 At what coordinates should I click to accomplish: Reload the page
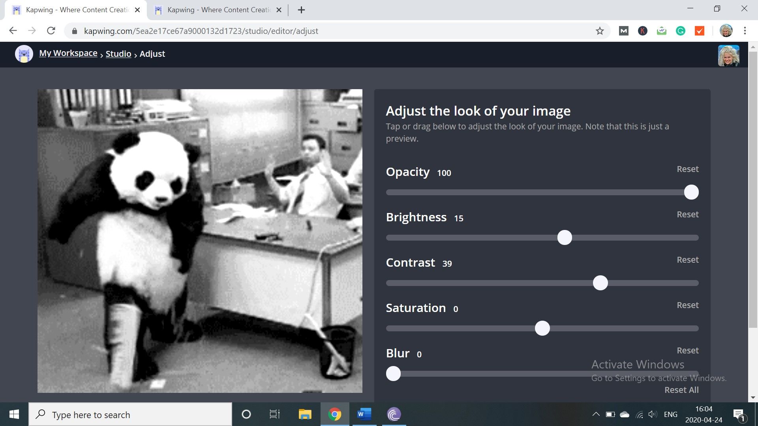coord(51,31)
